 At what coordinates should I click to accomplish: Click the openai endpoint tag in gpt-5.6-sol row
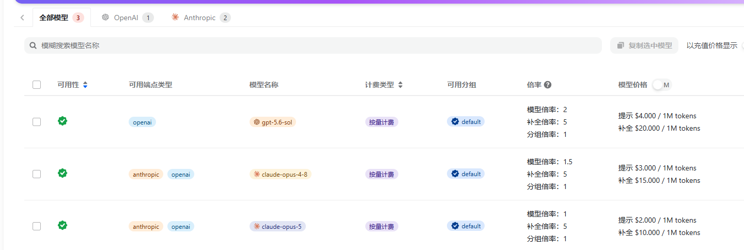(x=142, y=122)
